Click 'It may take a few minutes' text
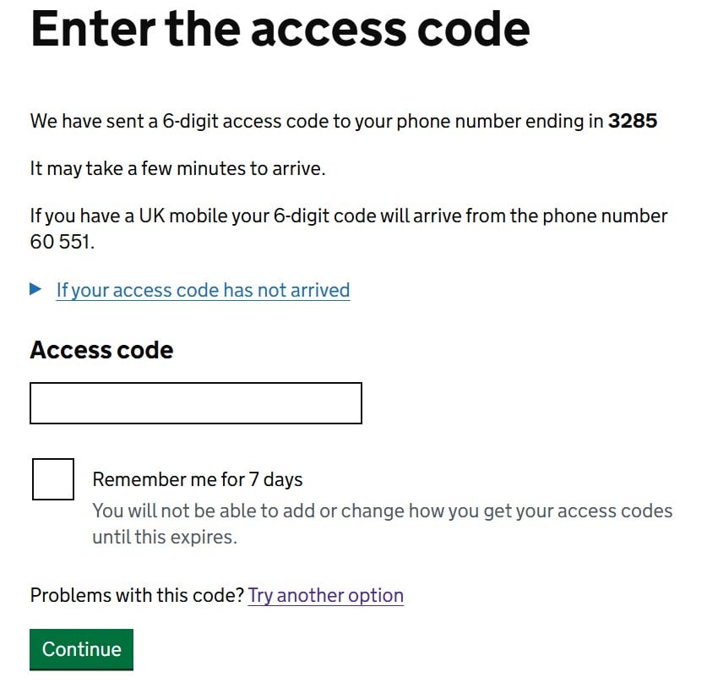Image resolution: width=718 pixels, height=683 pixels. 177,168
